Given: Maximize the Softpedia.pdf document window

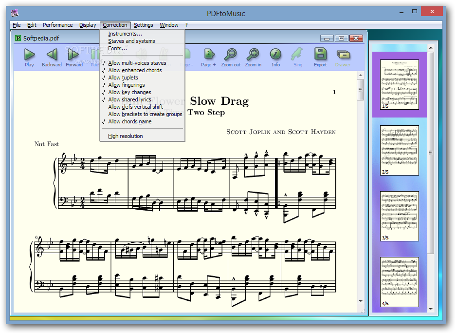Looking at the screenshot, I should point(342,39).
